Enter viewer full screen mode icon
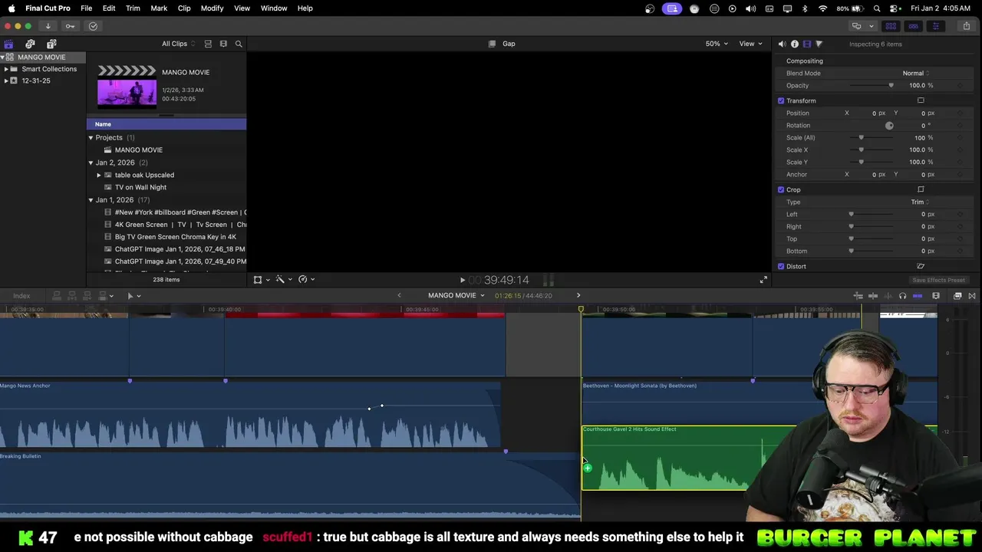 [763, 280]
